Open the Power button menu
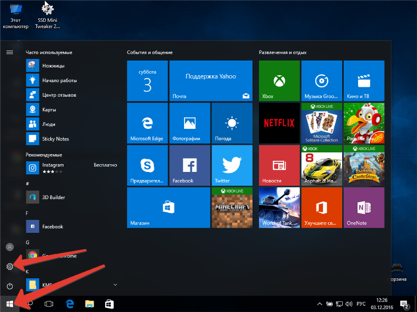The height and width of the screenshot is (312, 417). (x=10, y=286)
